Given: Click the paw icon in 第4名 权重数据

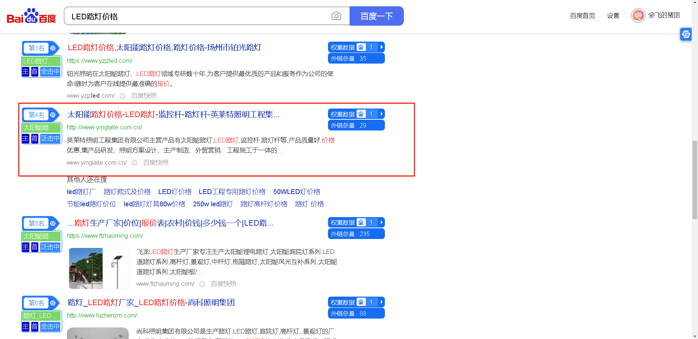Looking at the screenshot, I should (361, 114).
